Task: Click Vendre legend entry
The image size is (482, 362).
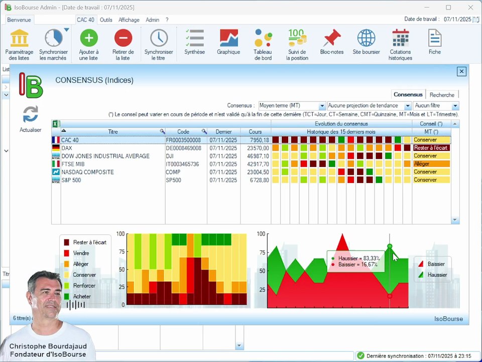Action: coord(76,253)
